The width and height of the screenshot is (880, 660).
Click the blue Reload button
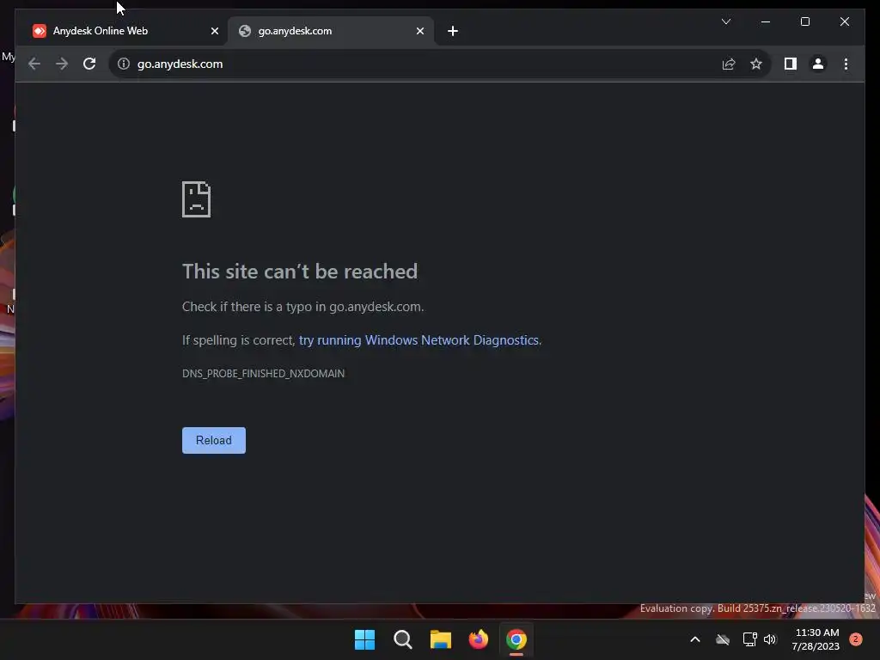[x=214, y=441]
